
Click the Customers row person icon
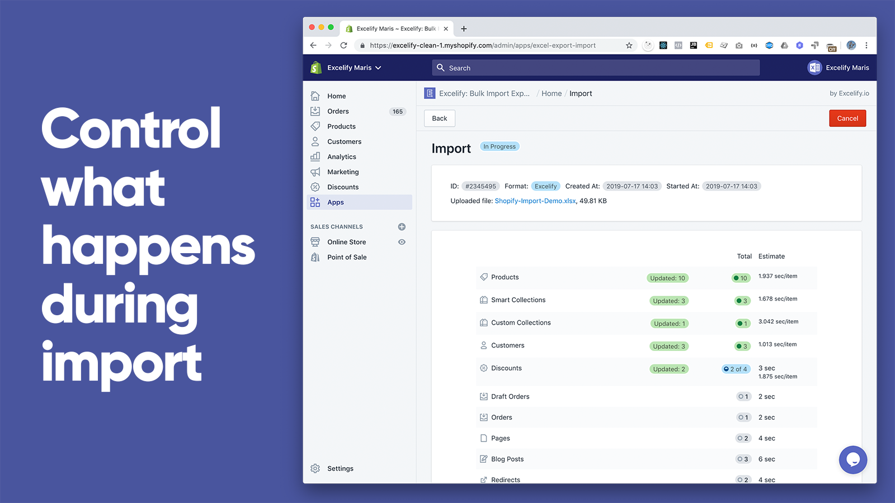[484, 345]
